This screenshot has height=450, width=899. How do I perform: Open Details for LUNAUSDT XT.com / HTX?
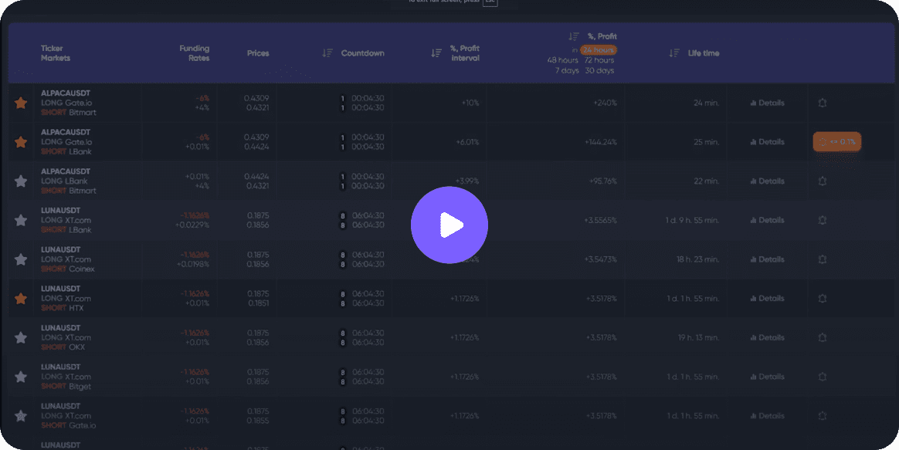click(767, 299)
